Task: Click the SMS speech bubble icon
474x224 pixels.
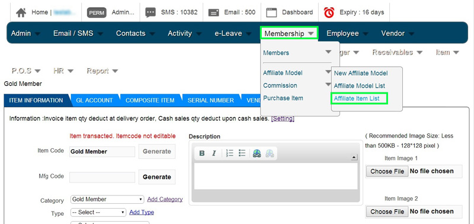Action: click(x=150, y=12)
